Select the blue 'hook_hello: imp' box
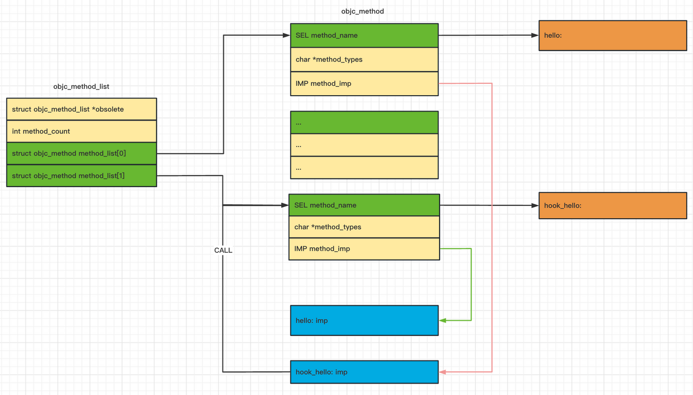 364,372
